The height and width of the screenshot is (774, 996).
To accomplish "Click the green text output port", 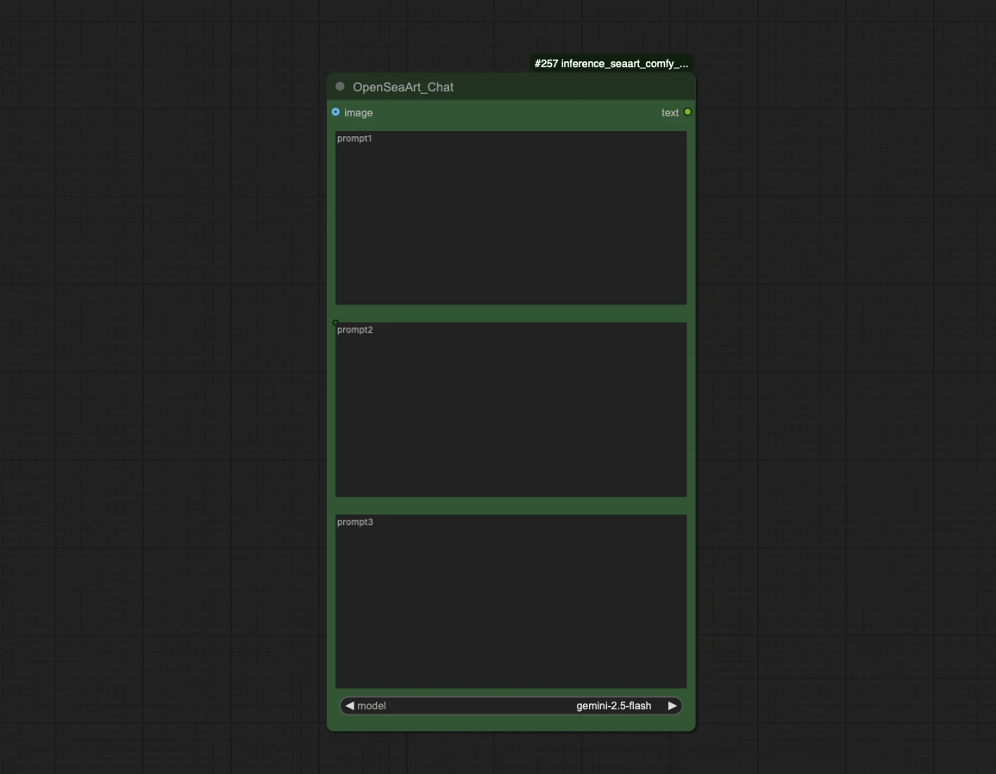I will tap(687, 112).
